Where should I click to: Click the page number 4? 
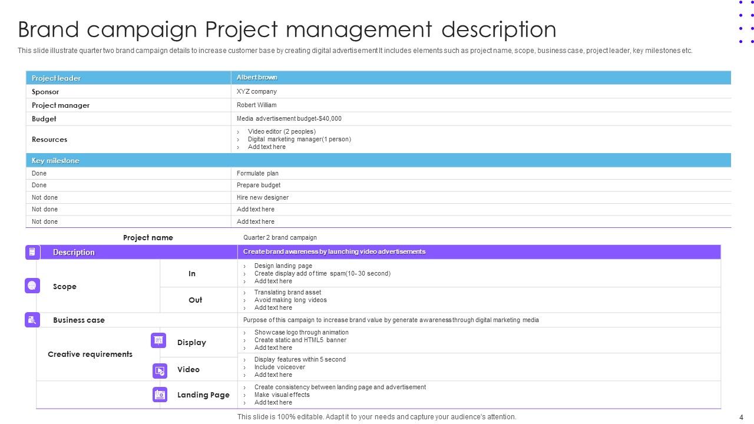point(740,416)
